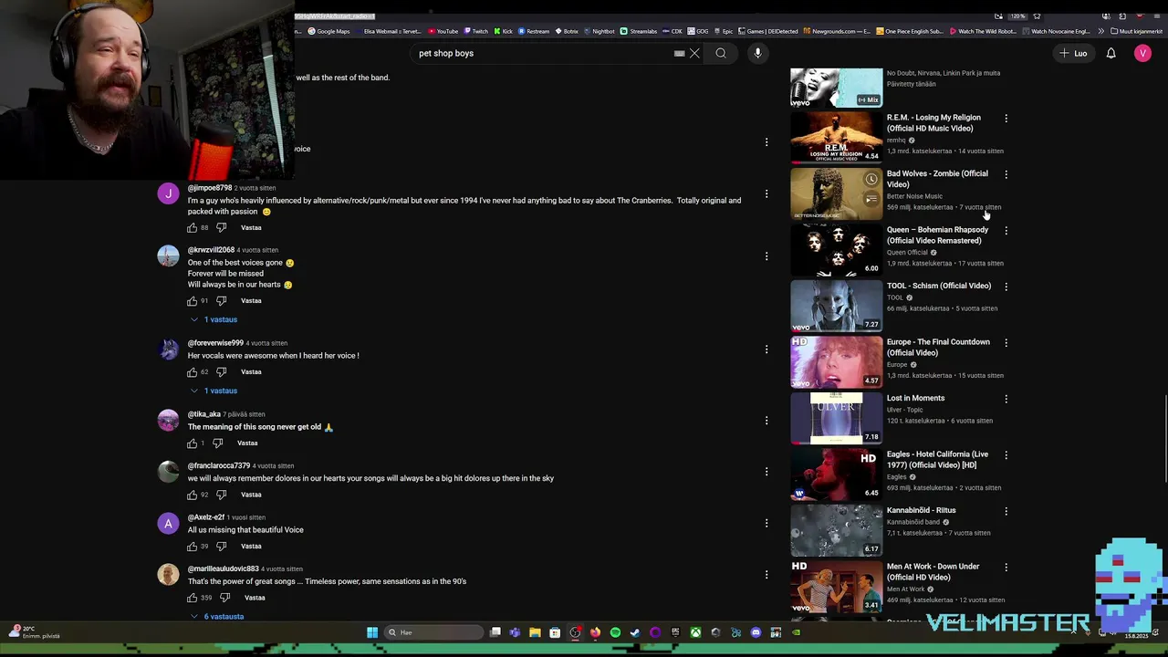Click the pet shop boys search field
The height and width of the screenshot is (657, 1168).
543,53
